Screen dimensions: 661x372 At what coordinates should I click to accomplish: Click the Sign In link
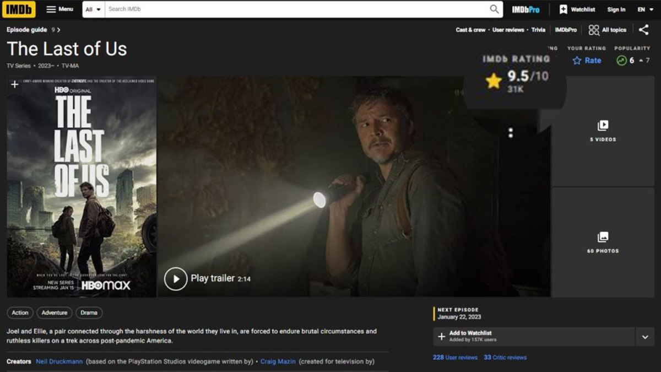616,9
